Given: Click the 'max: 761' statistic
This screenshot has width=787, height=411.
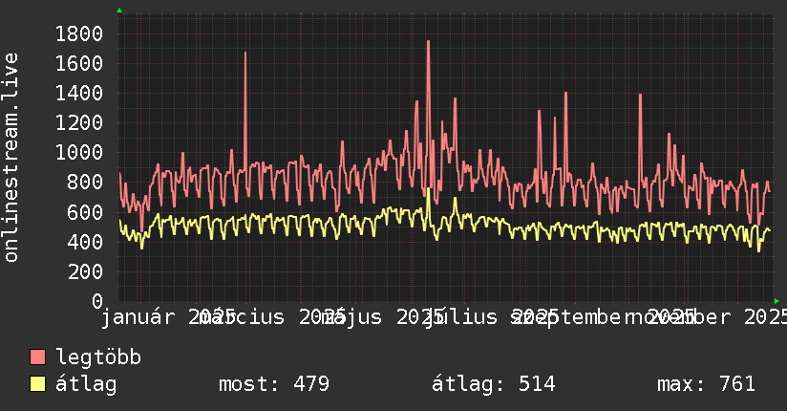Looking at the screenshot, I should coord(706,384).
